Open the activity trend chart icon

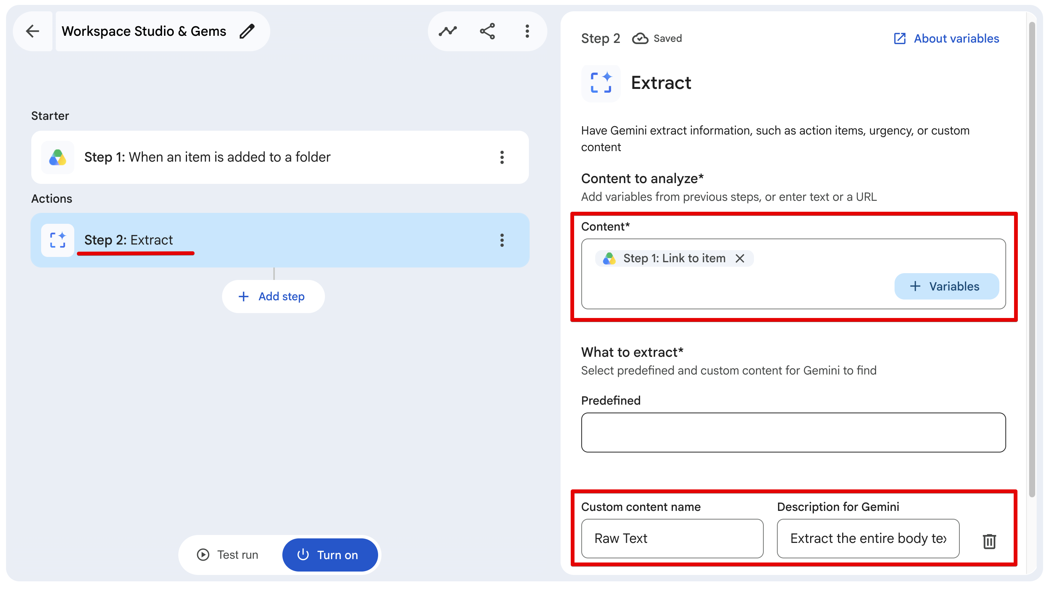point(448,31)
